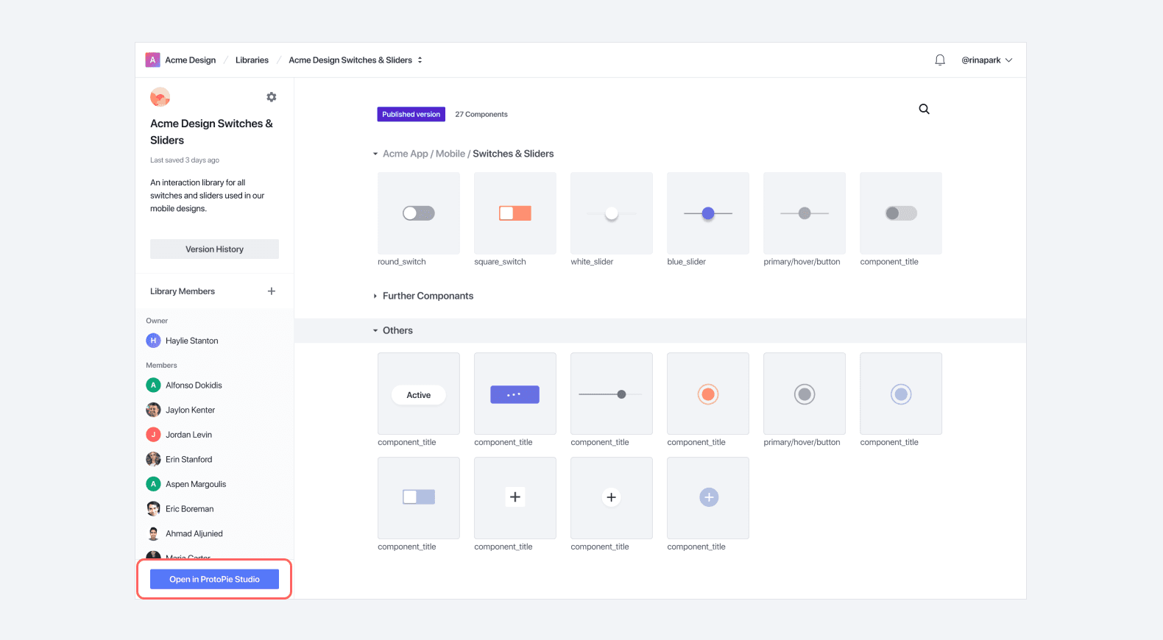Screen dimensions: 1163x640
Task: Open the orange radio button component
Action: pyautogui.click(x=708, y=394)
